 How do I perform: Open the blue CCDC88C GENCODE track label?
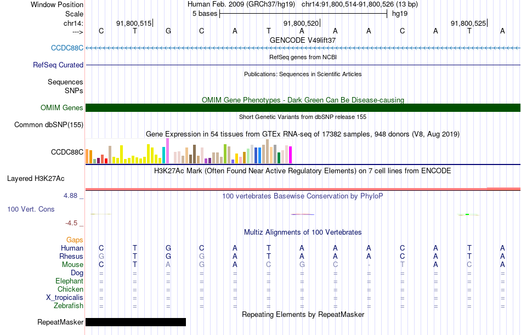tap(67, 48)
